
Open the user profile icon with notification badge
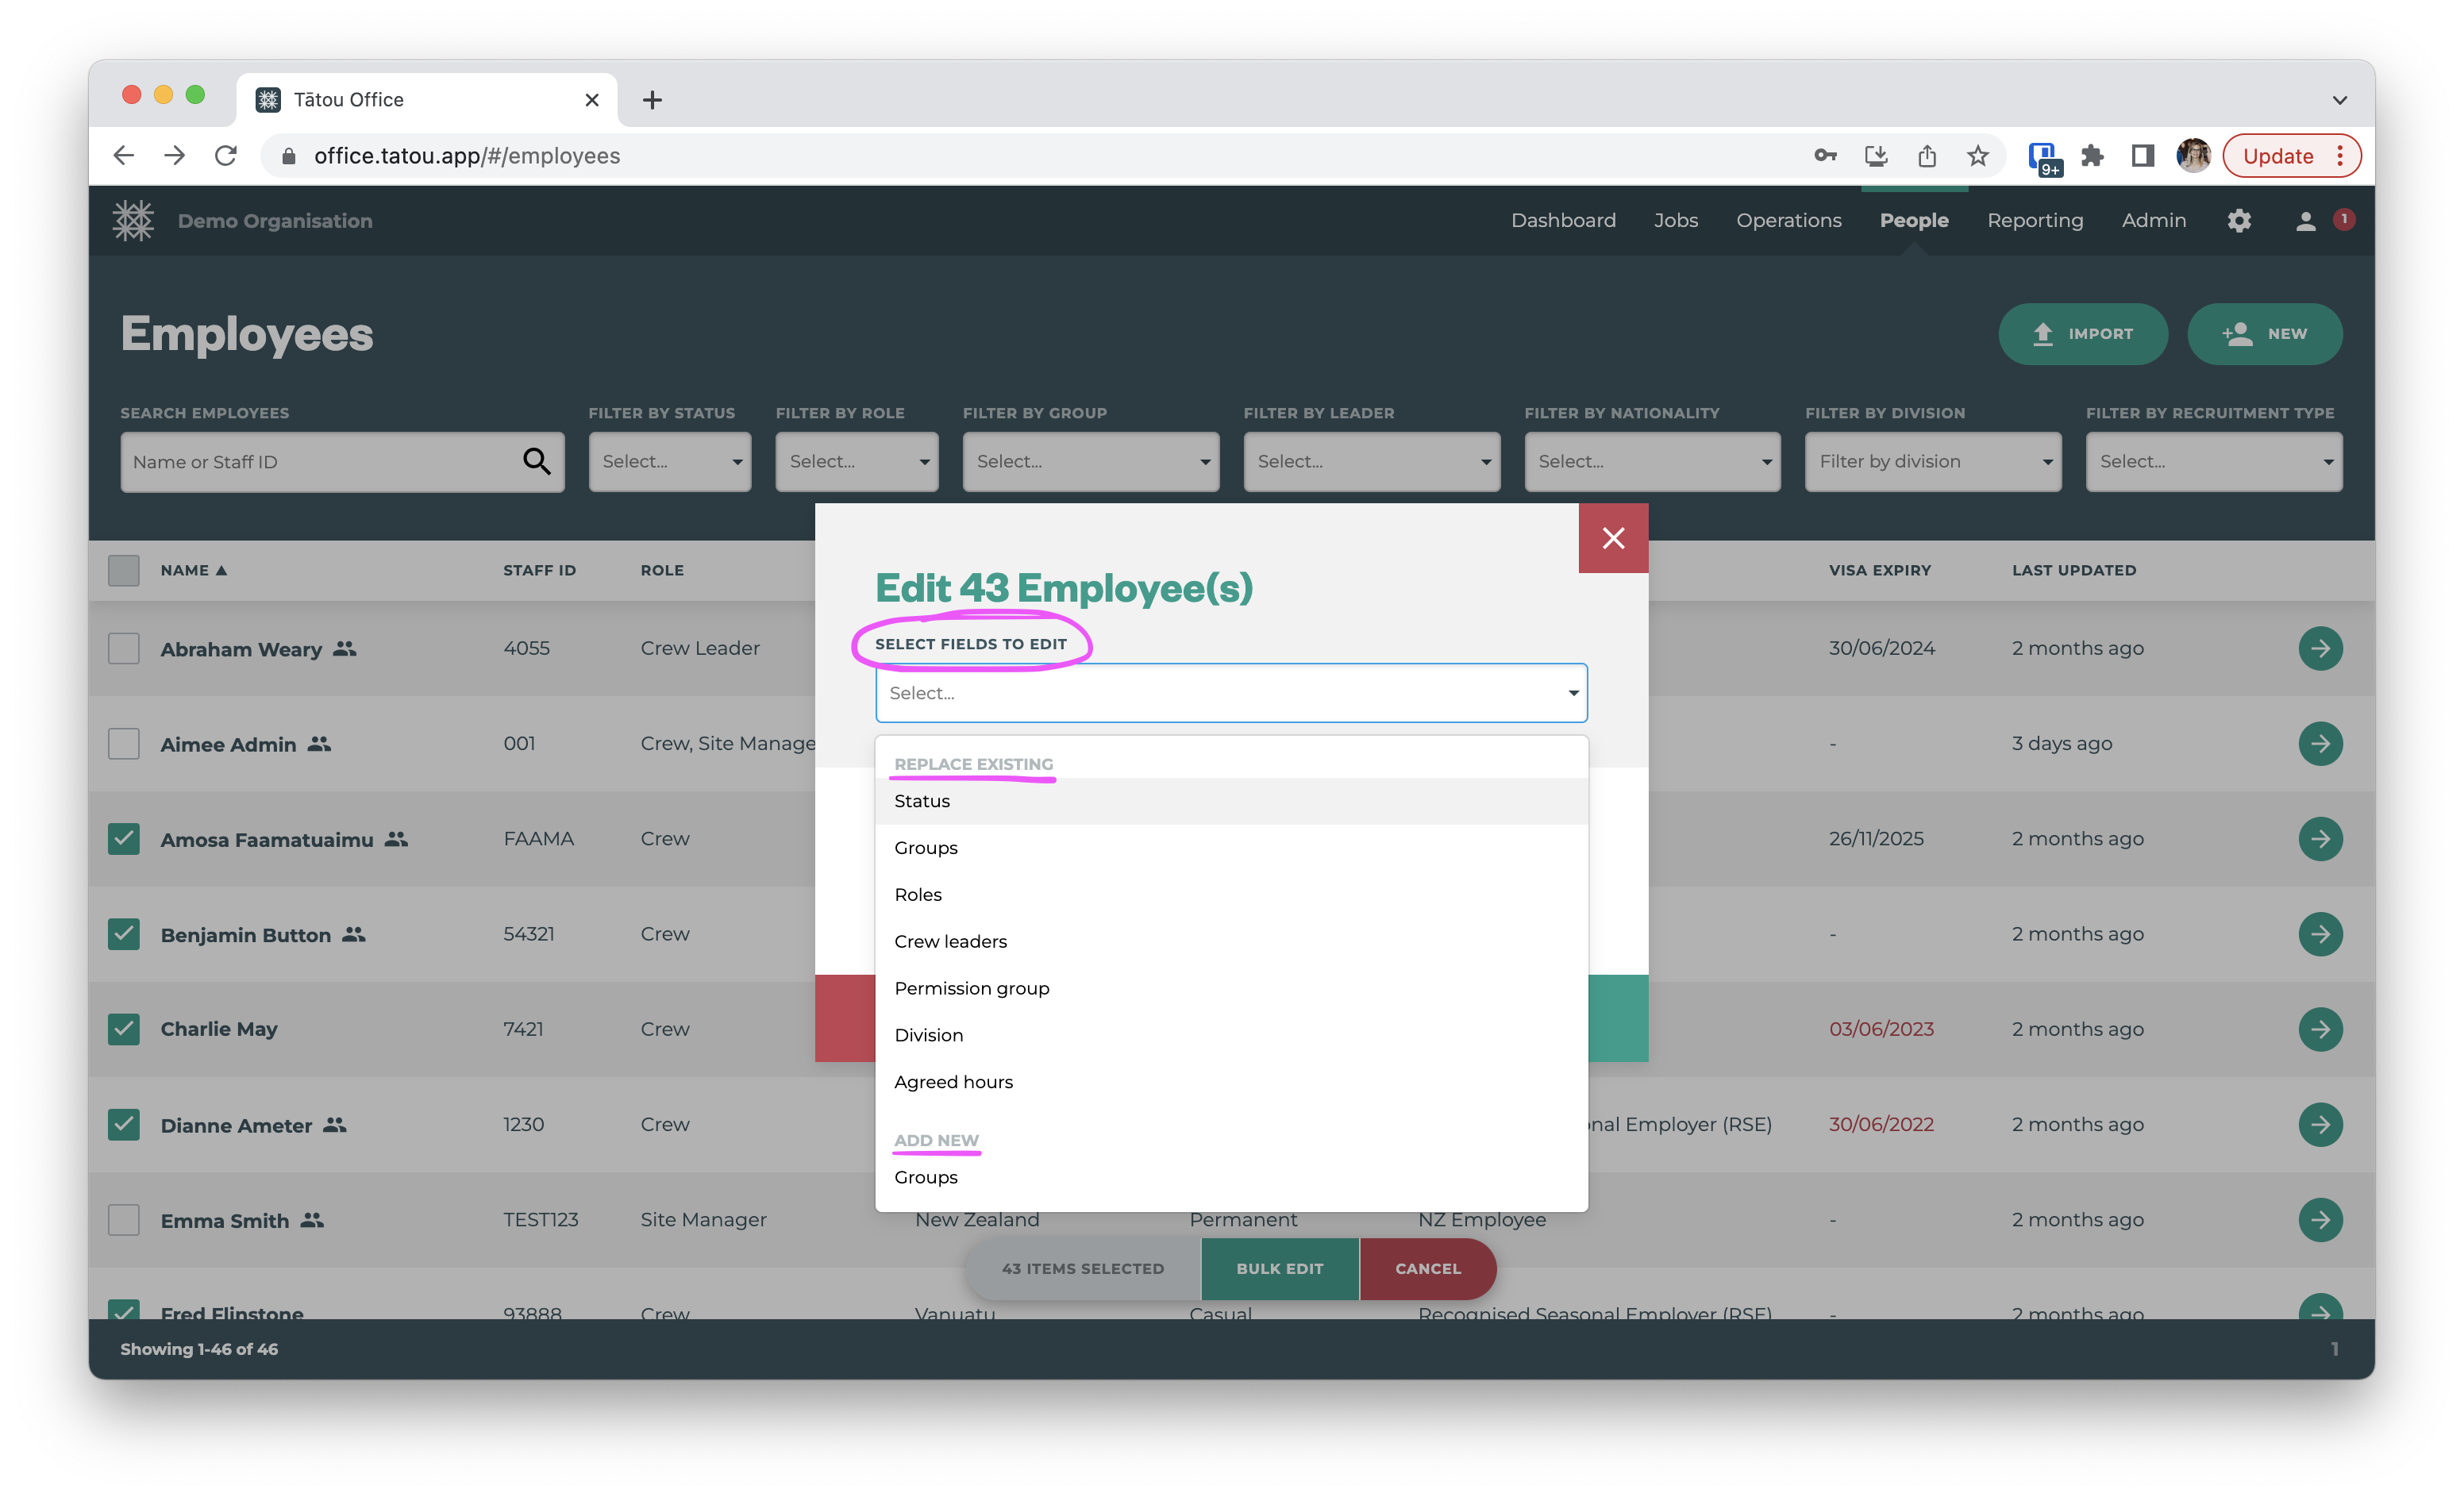point(2305,222)
